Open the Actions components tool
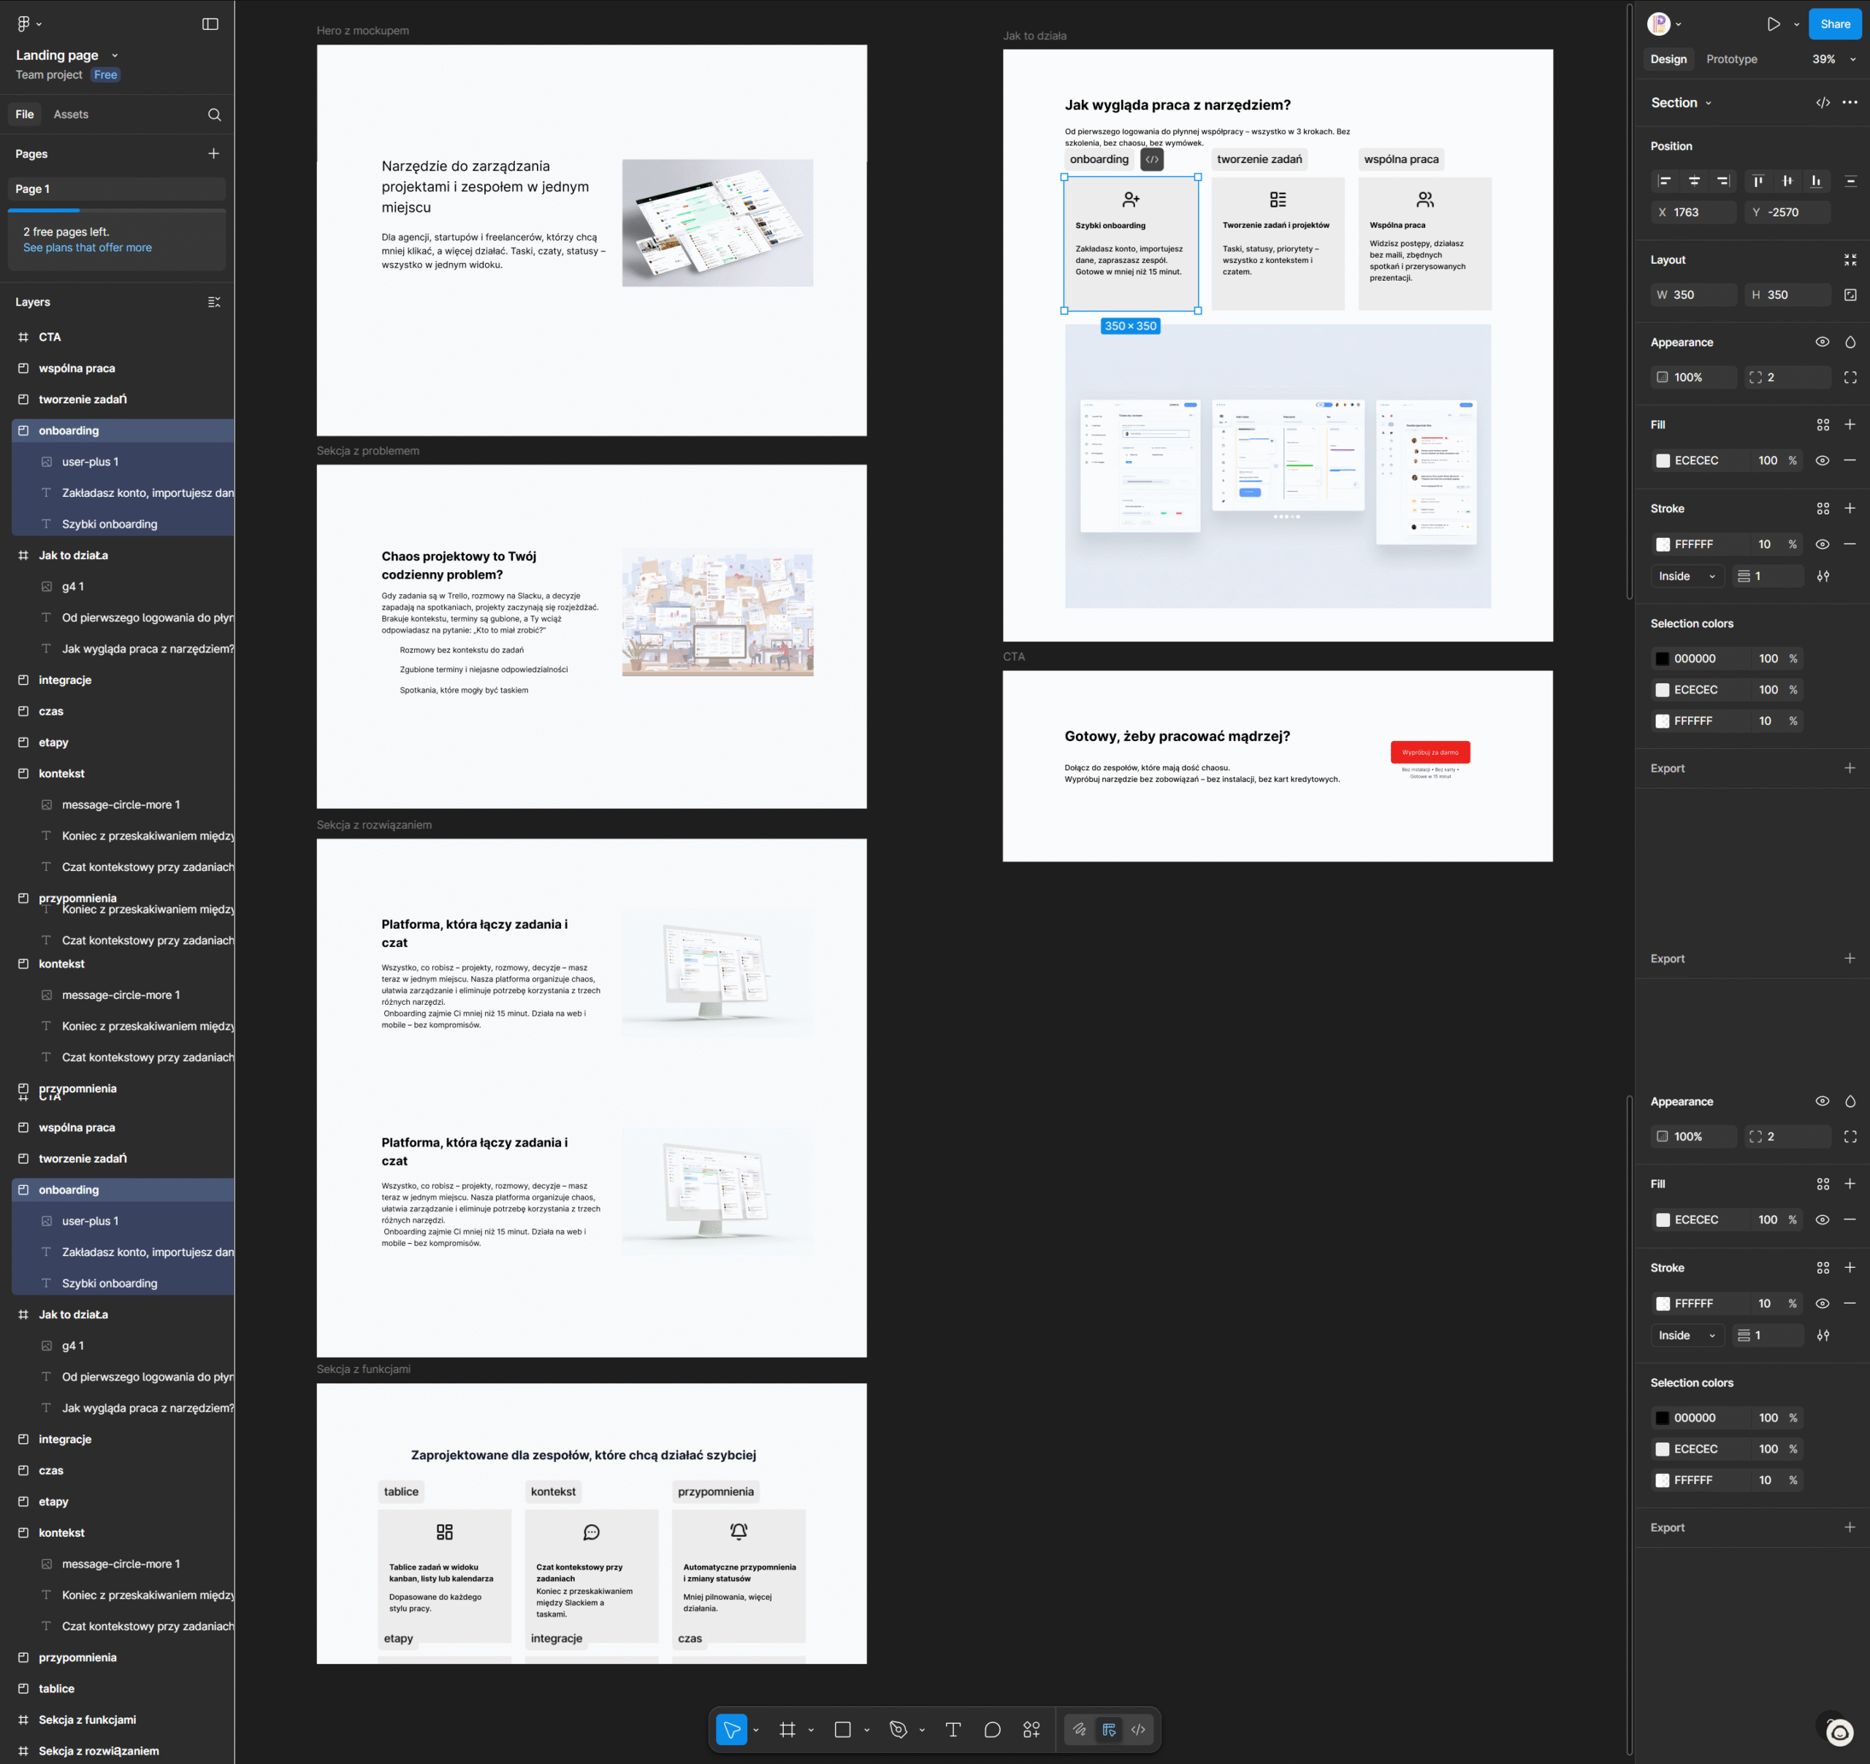The image size is (1870, 1764). [x=1032, y=1729]
